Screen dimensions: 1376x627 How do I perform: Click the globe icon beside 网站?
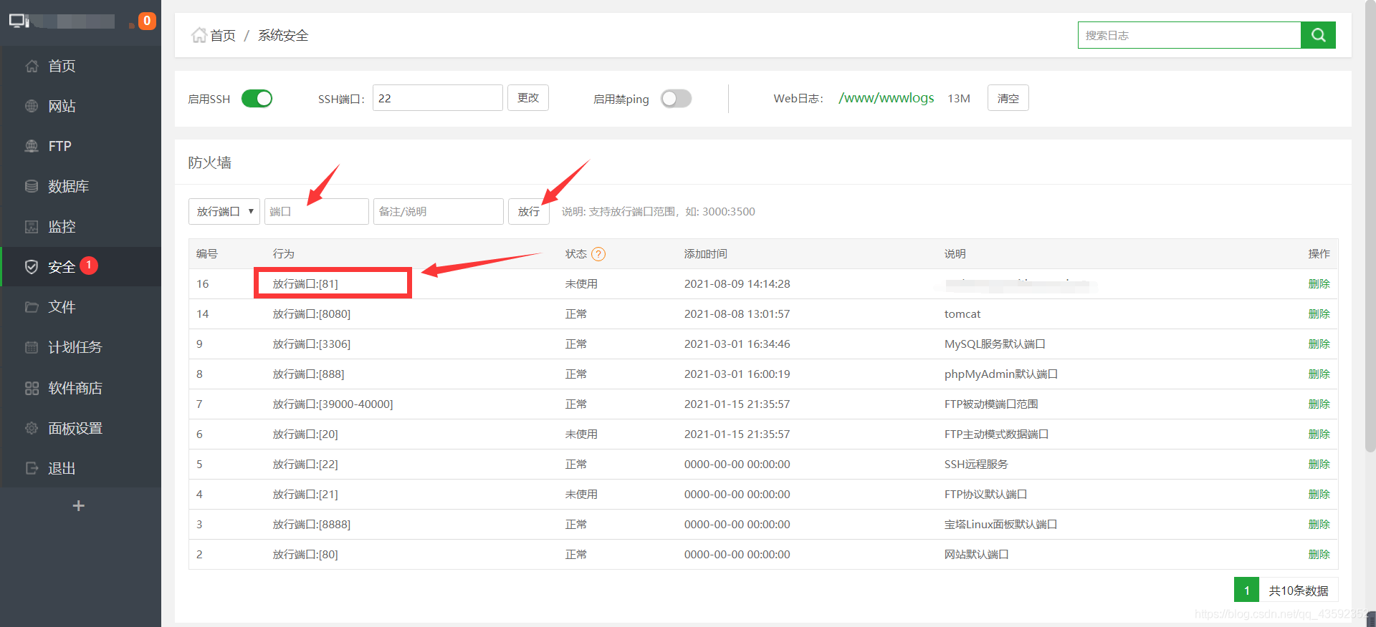tap(32, 106)
